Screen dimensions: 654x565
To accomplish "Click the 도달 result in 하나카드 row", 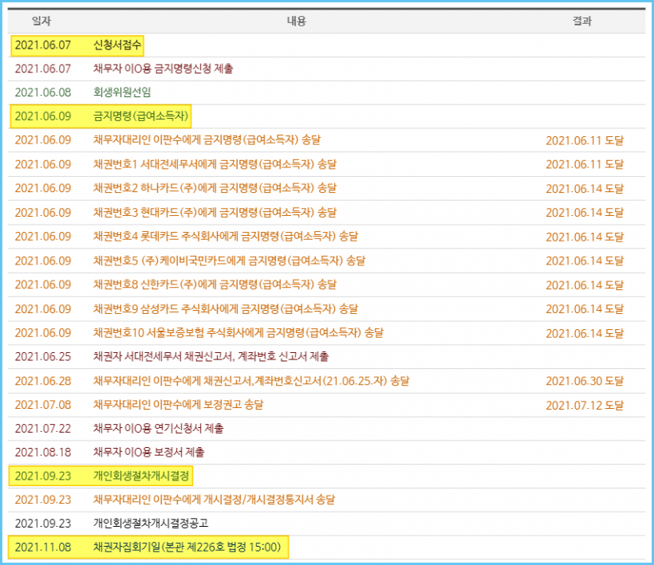I will [585, 188].
